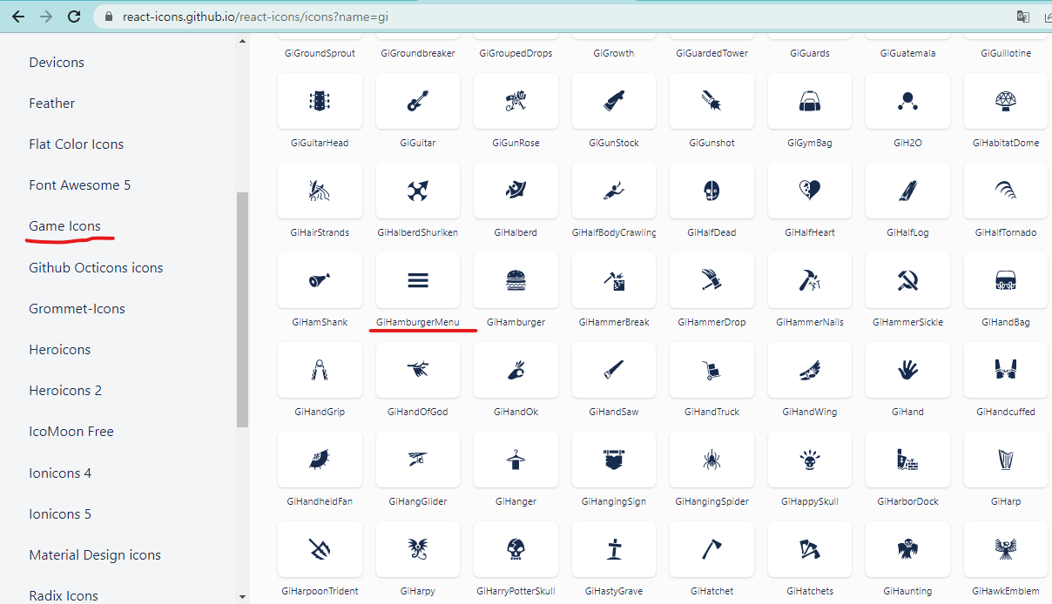
Task: Open Ionicons 5 in sidebar
Action: point(60,514)
